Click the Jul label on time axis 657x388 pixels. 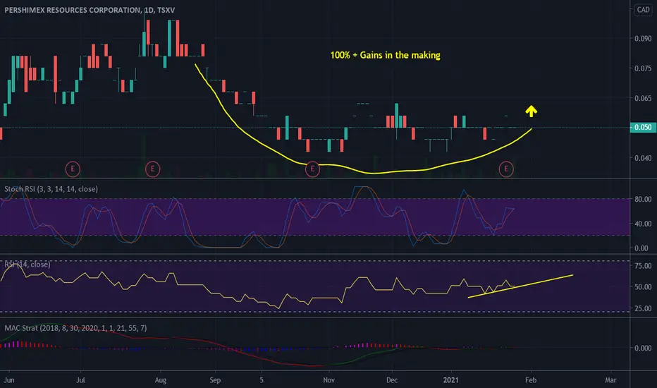point(80,380)
